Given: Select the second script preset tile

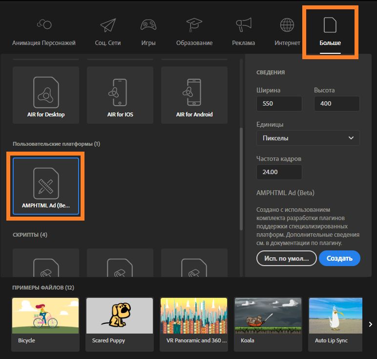Looking at the screenshot, I should pyautogui.click(x=120, y=263).
